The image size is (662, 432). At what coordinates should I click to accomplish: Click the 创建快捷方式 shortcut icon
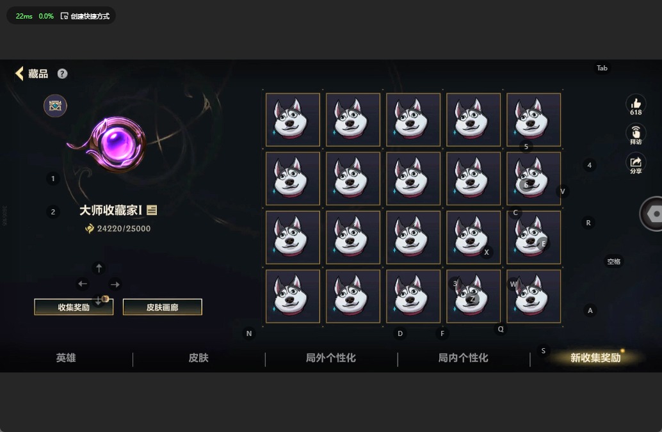point(64,16)
